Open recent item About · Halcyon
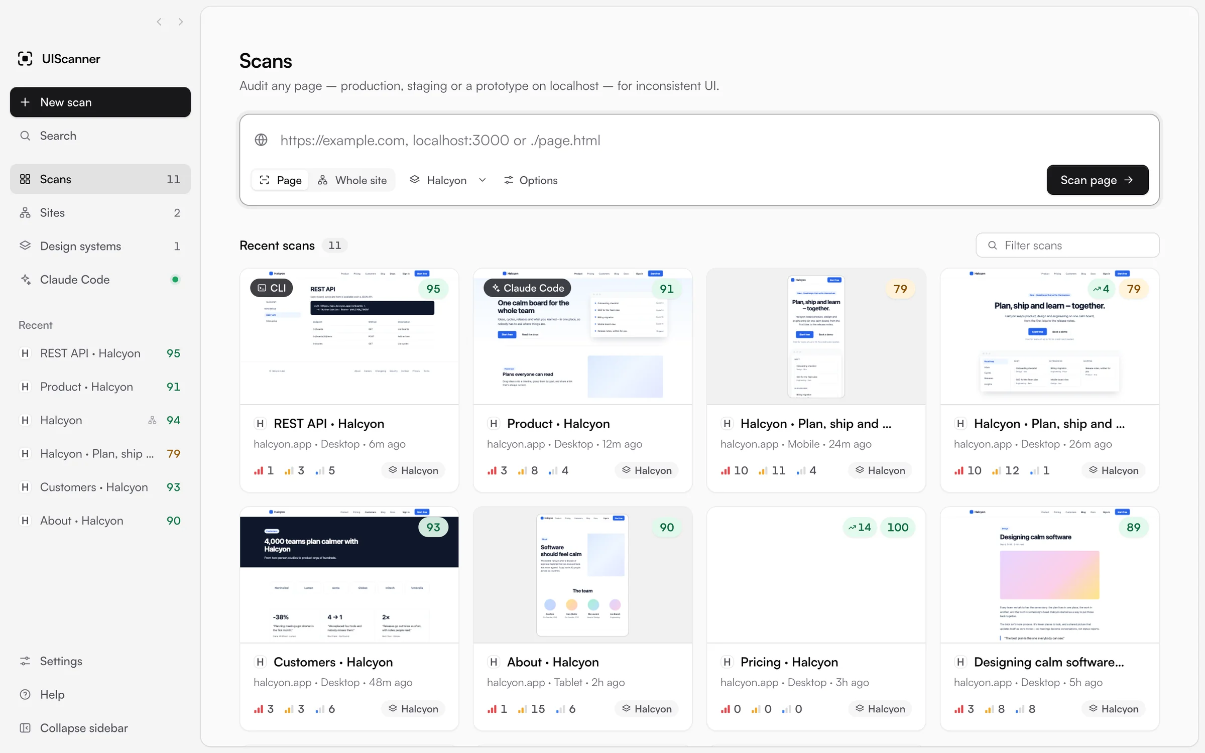 [x=100, y=521]
